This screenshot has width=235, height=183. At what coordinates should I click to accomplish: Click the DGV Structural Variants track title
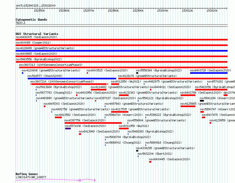[x=37, y=34]
